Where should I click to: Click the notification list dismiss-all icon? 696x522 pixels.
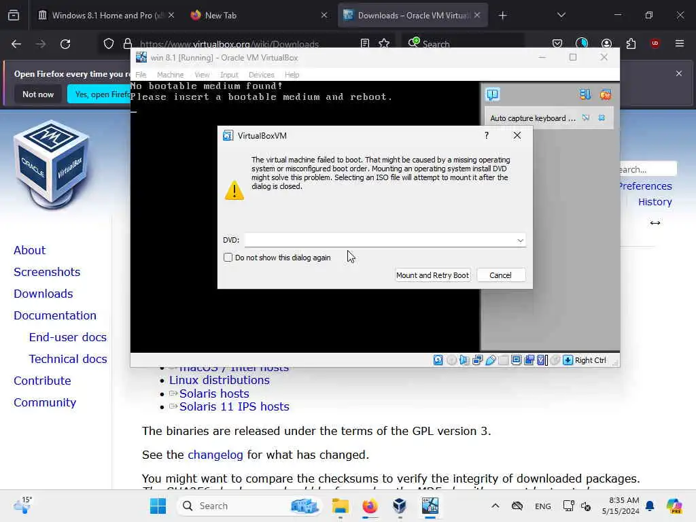(x=585, y=94)
